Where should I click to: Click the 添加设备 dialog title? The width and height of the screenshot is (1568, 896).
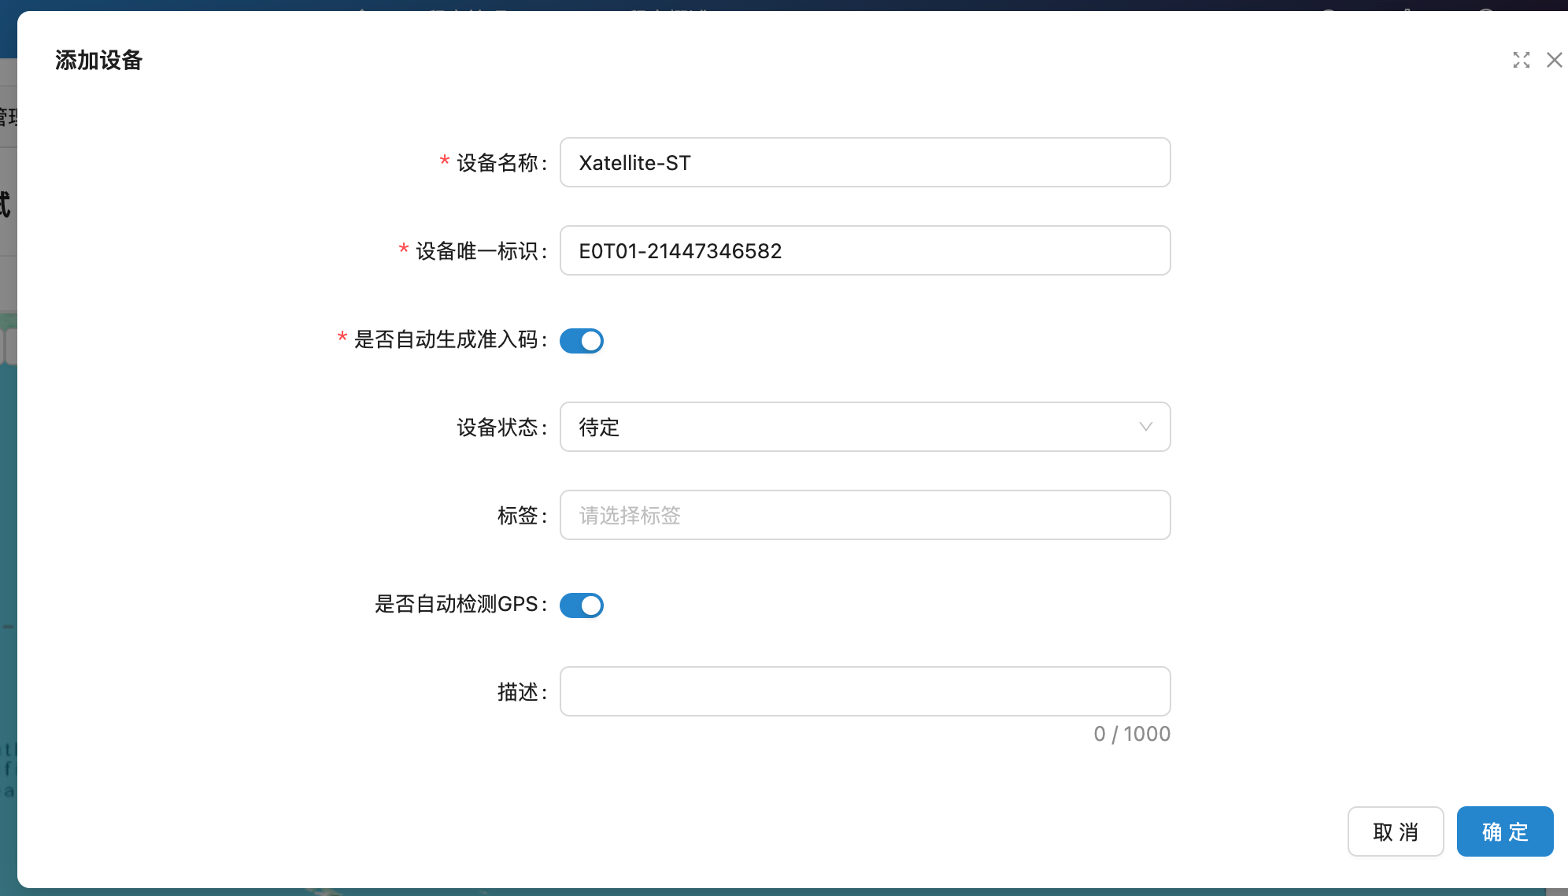[x=98, y=60]
